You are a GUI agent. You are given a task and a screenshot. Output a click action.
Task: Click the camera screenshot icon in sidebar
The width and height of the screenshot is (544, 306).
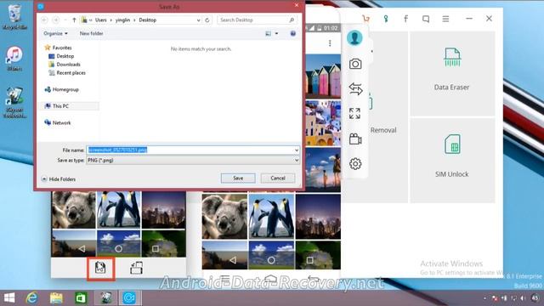pos(355,64)
